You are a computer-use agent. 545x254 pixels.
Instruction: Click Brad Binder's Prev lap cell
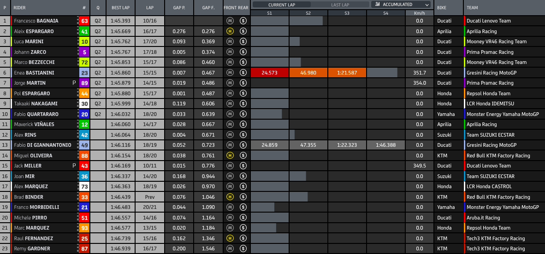(150, 197)
